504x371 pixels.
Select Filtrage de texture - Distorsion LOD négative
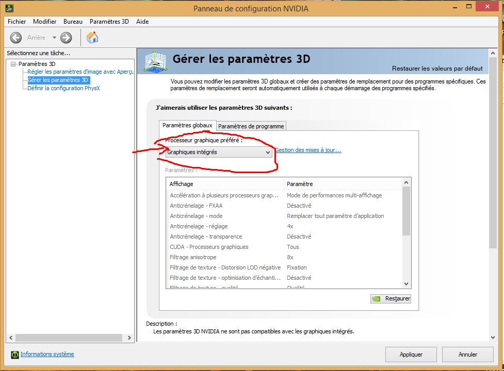[284, 267]
